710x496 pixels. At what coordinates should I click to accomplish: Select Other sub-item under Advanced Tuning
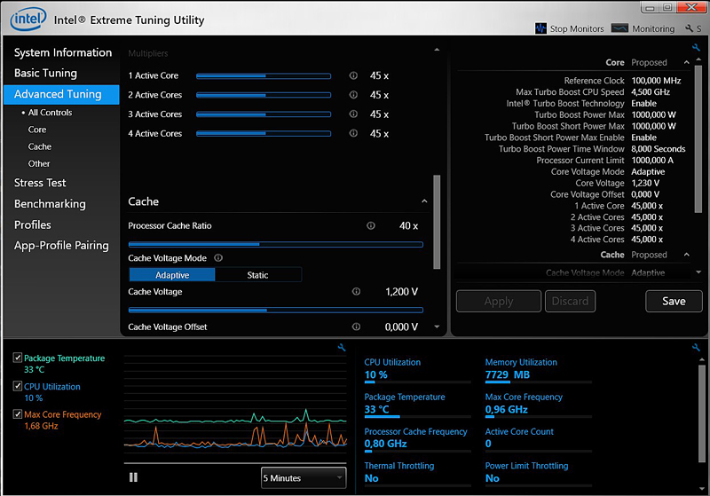point(39,164)
